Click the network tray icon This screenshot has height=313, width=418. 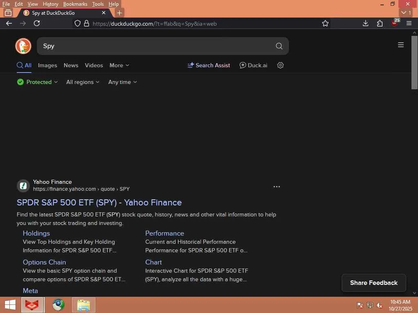(x=369, y=305)
